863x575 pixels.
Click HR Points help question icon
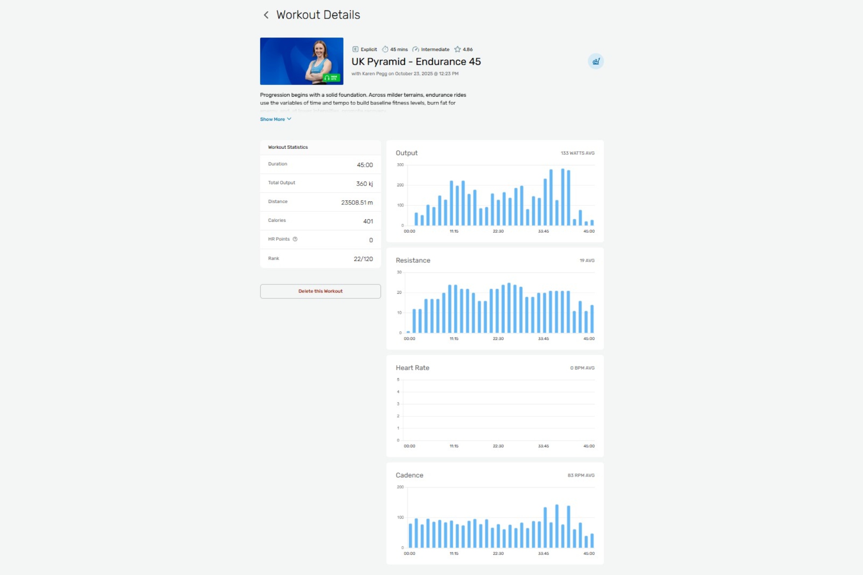point(295,239)
